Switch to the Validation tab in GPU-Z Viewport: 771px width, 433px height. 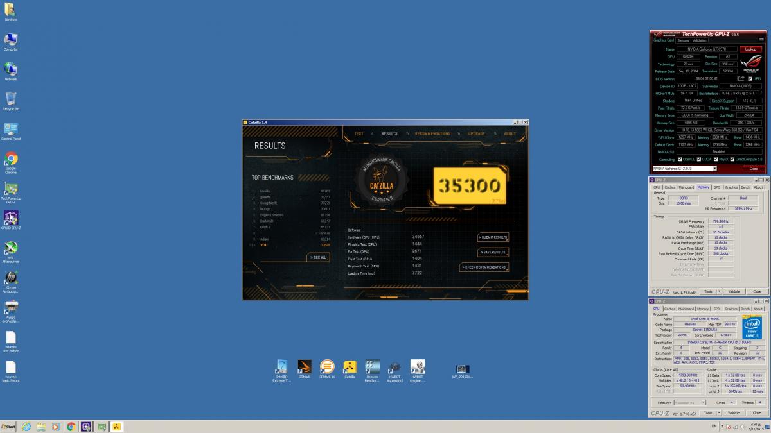pyautogui.click(x=699, y=40)
